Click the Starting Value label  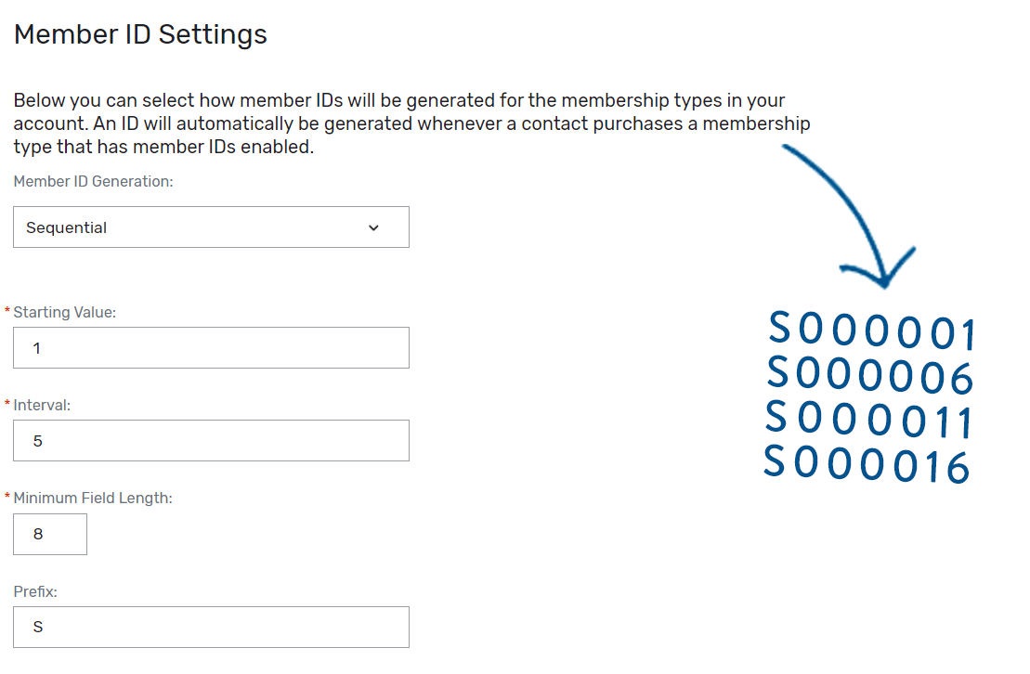pos(63,312)
